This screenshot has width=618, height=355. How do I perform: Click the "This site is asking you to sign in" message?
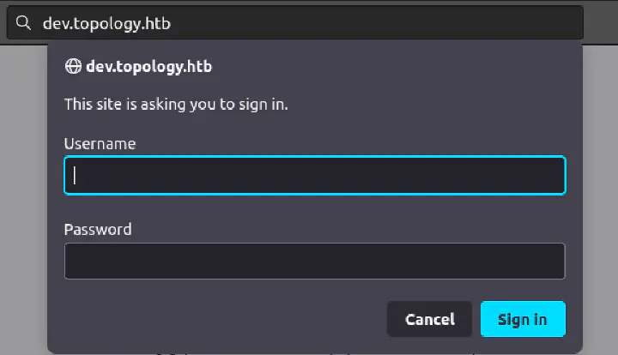[176, 105]
